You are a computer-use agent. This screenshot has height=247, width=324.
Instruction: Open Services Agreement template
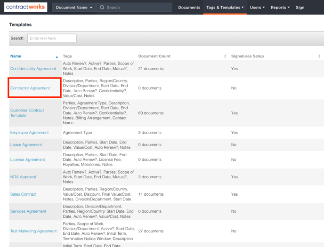pyautogui.click(x=28, y=211)
